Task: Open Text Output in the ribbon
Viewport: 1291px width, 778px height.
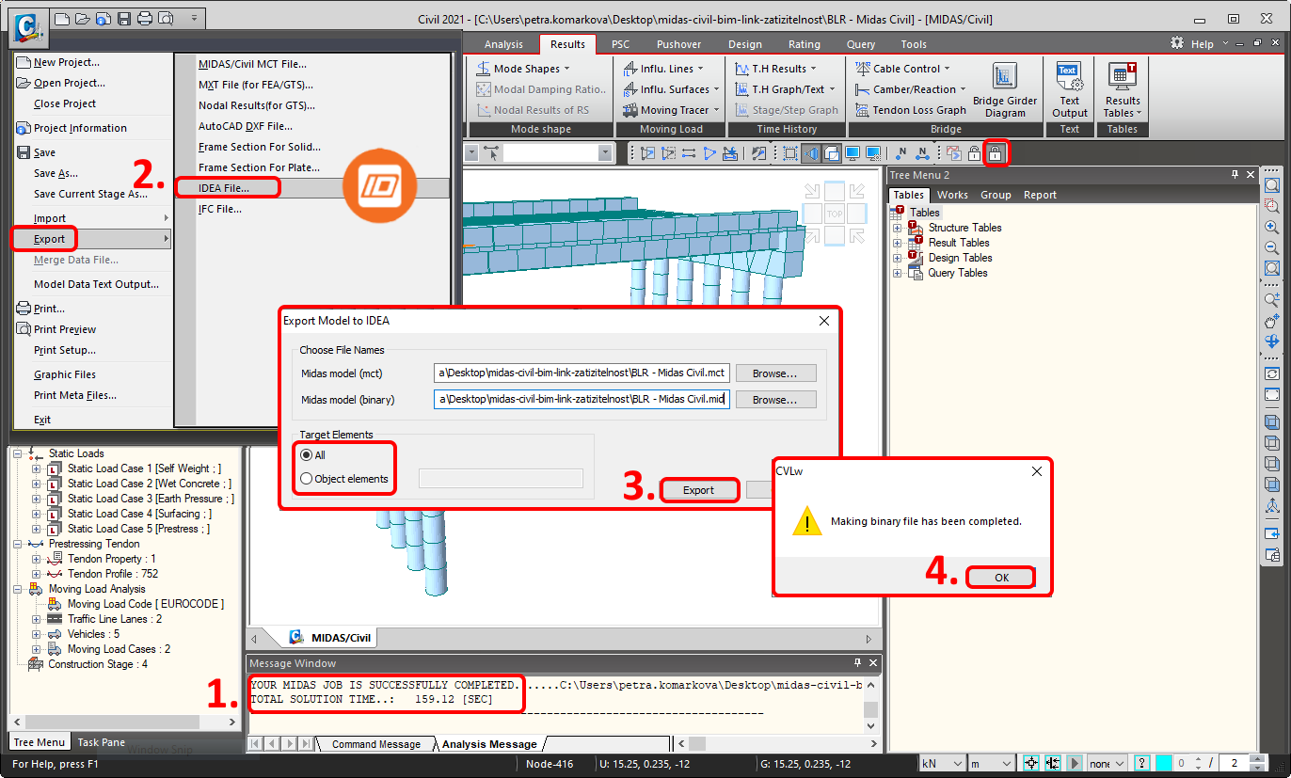Action: (1069, 89)
